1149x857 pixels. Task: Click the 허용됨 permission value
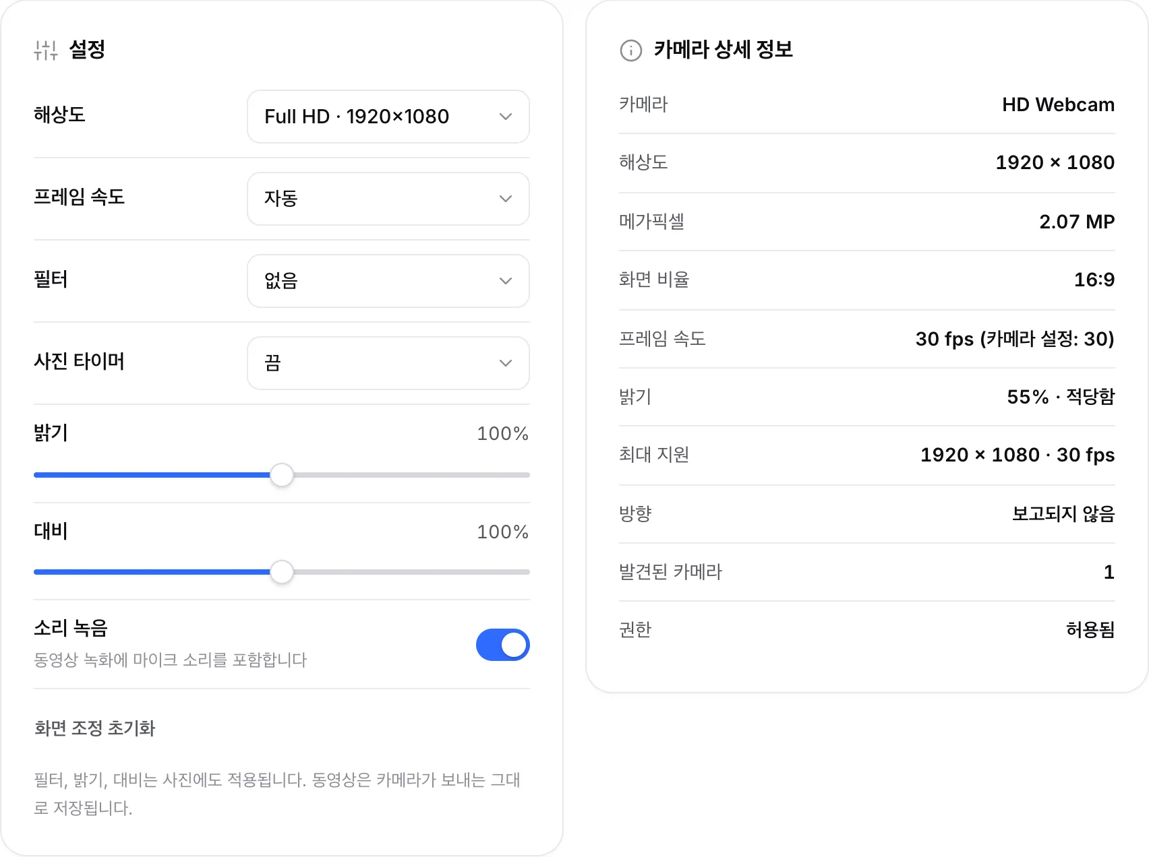pos(1090,630)
